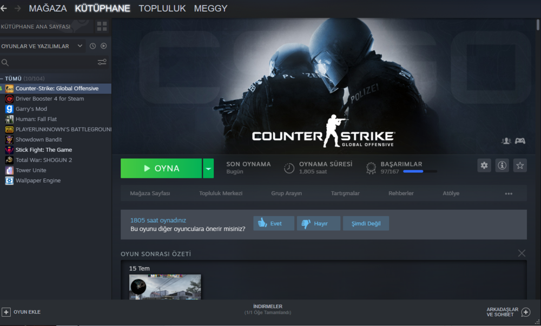Click the achievements badge icon
Viewport: 541px width, 326px height.
[371, 168]
